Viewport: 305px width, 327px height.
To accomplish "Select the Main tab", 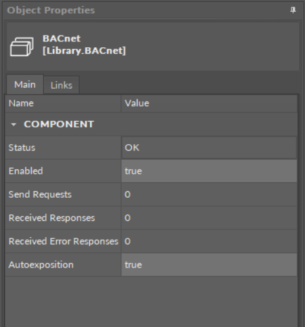I will tap(25, 85).
